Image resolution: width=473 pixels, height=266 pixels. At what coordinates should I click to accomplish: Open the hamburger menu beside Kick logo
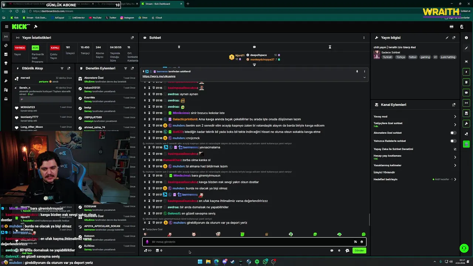(x=6, y=27)
